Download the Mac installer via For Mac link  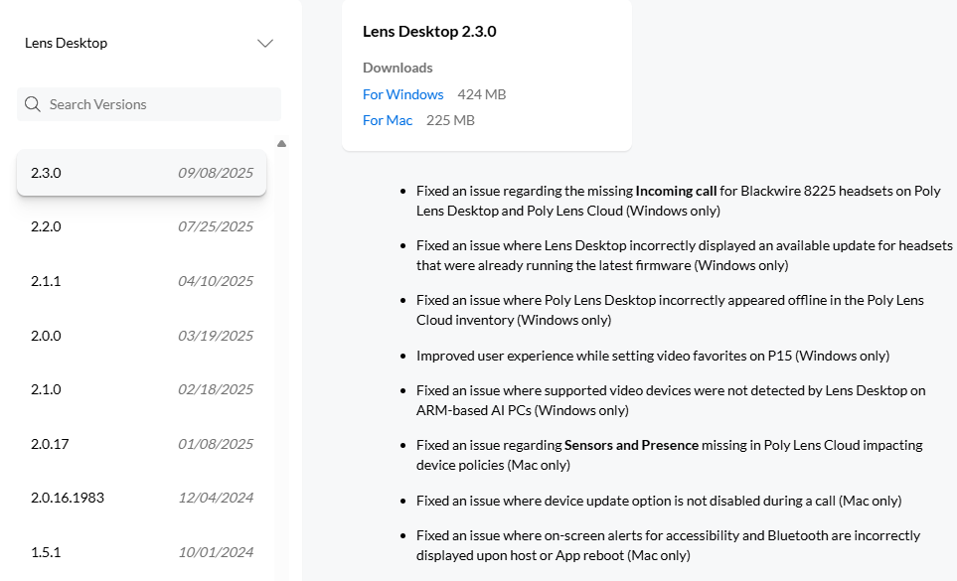[x=388, y=120]
